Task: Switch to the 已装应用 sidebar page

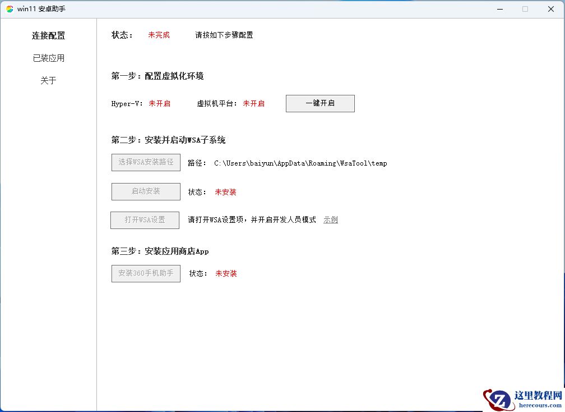Action: tap(48, 57)
